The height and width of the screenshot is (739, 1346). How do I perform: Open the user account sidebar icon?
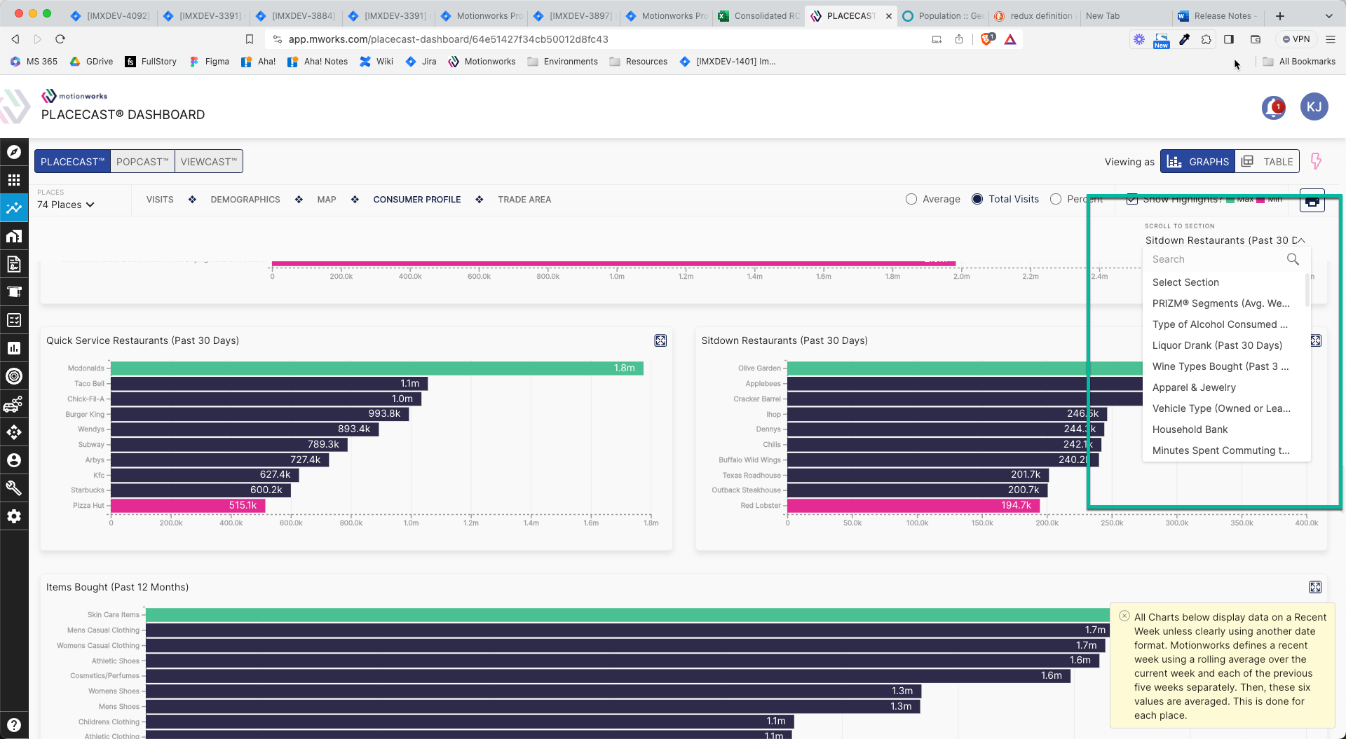[14, 460]
